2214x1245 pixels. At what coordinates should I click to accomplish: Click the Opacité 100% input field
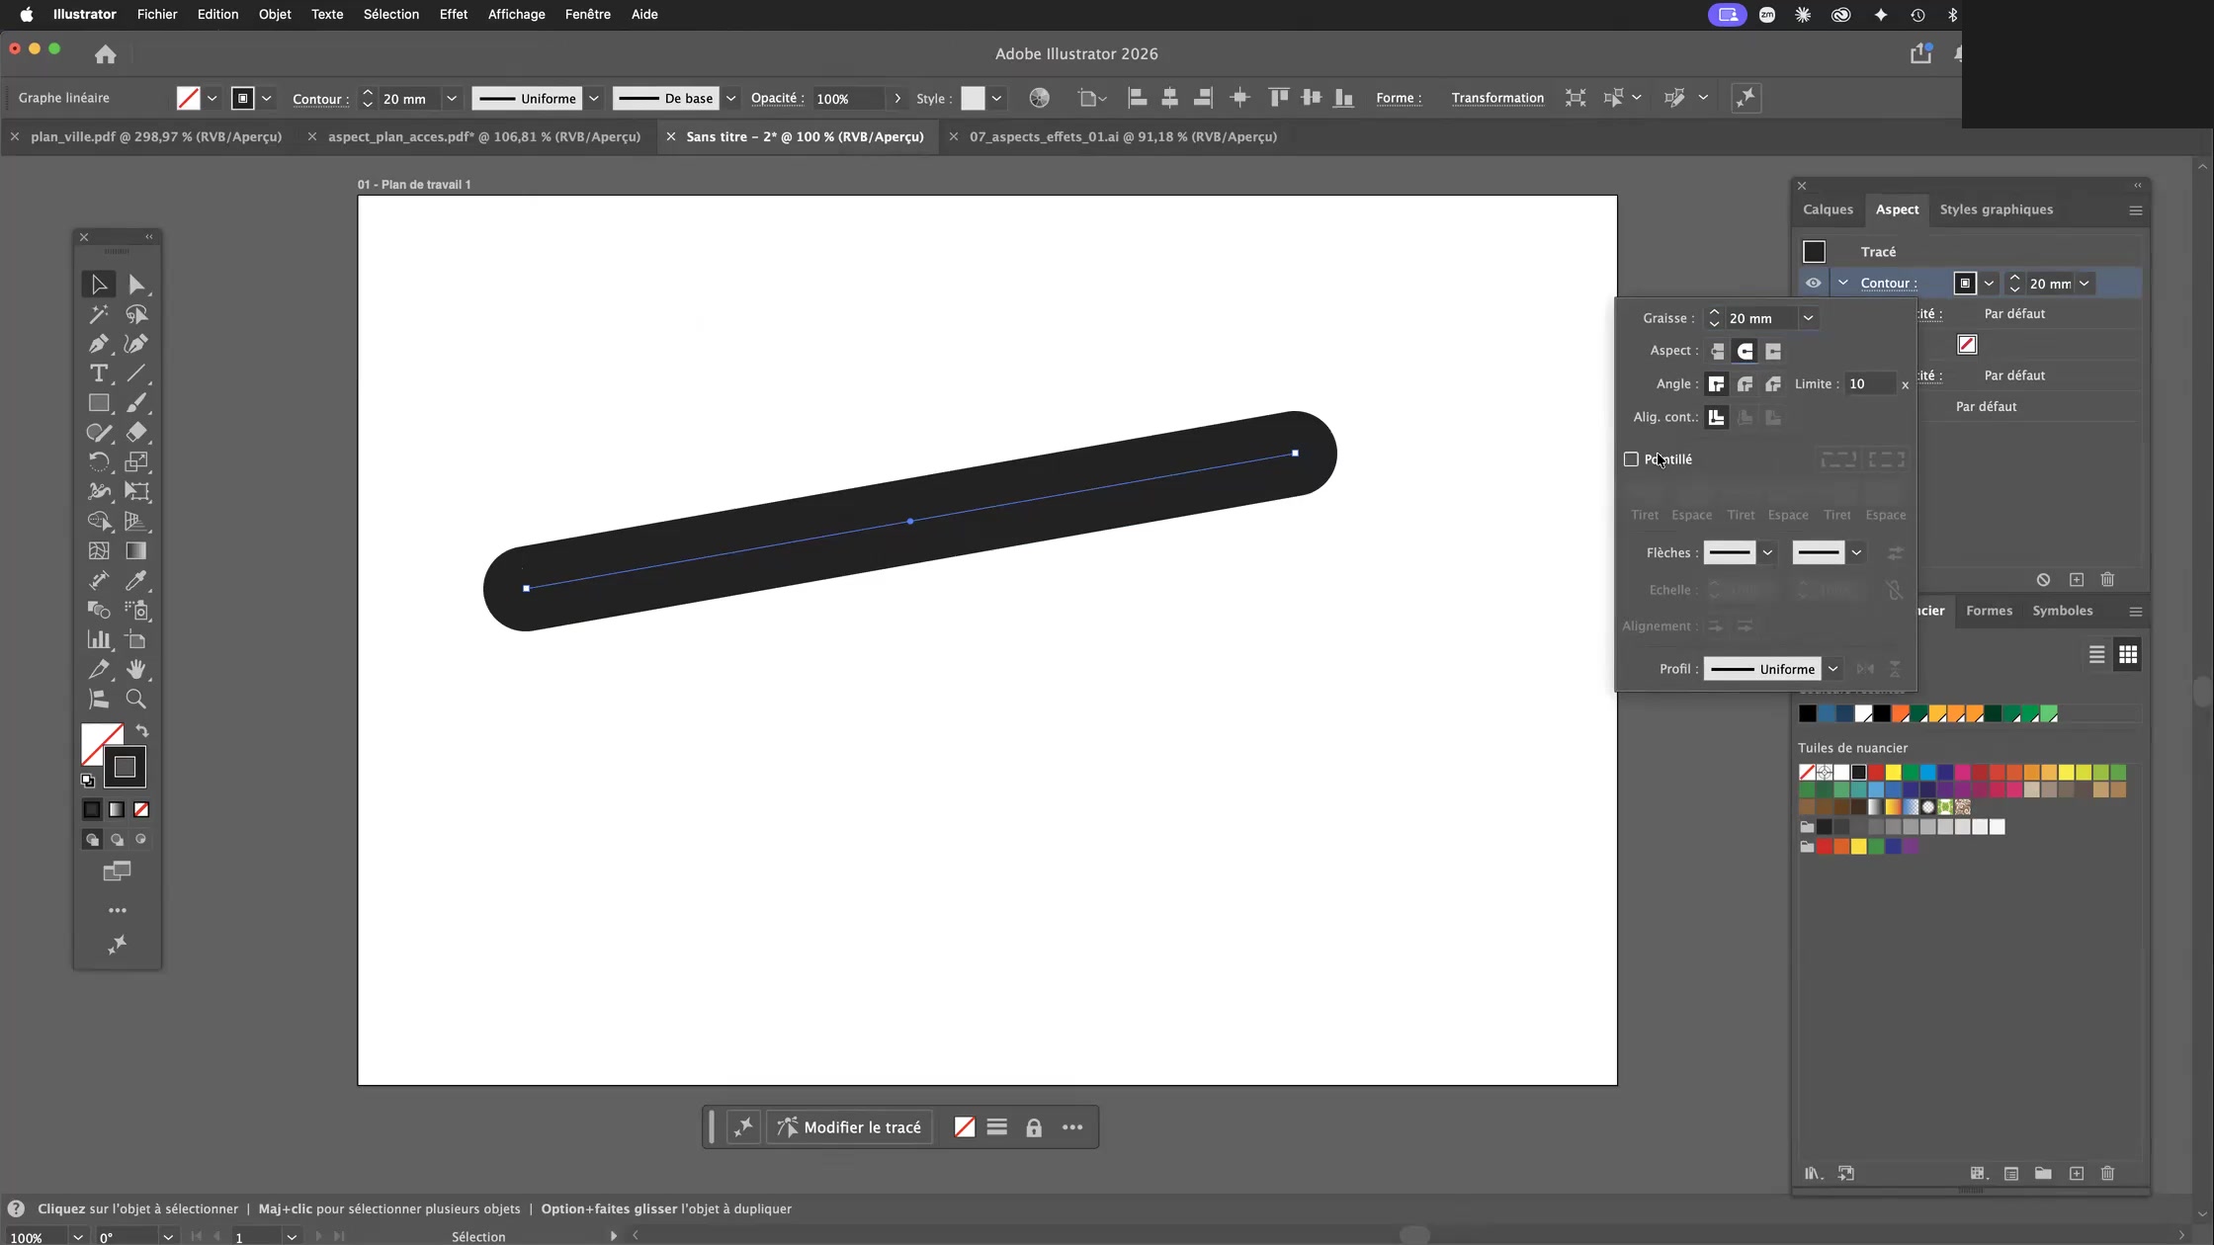849,99
